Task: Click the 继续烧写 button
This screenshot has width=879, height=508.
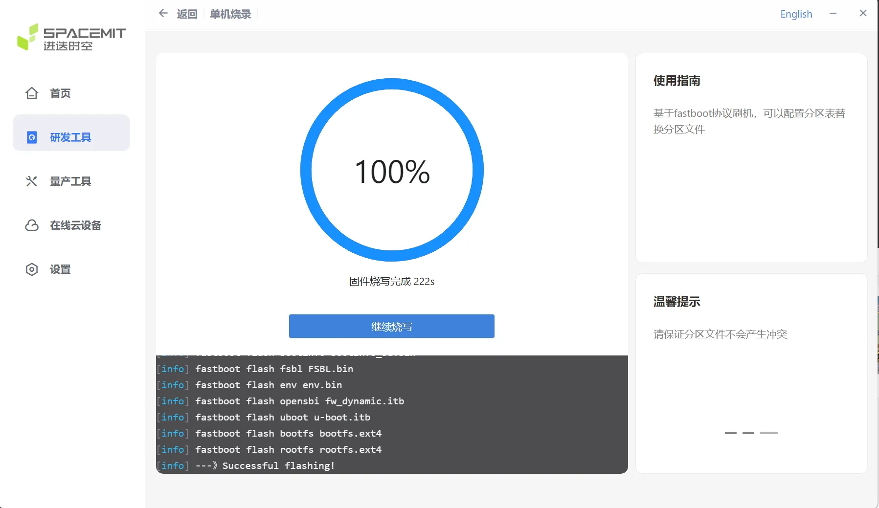Action: [392, 326]
